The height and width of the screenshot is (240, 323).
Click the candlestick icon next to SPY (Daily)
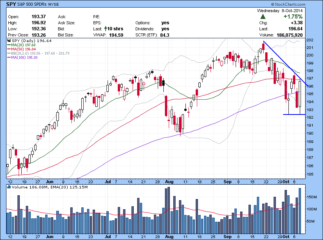point(8,40)
